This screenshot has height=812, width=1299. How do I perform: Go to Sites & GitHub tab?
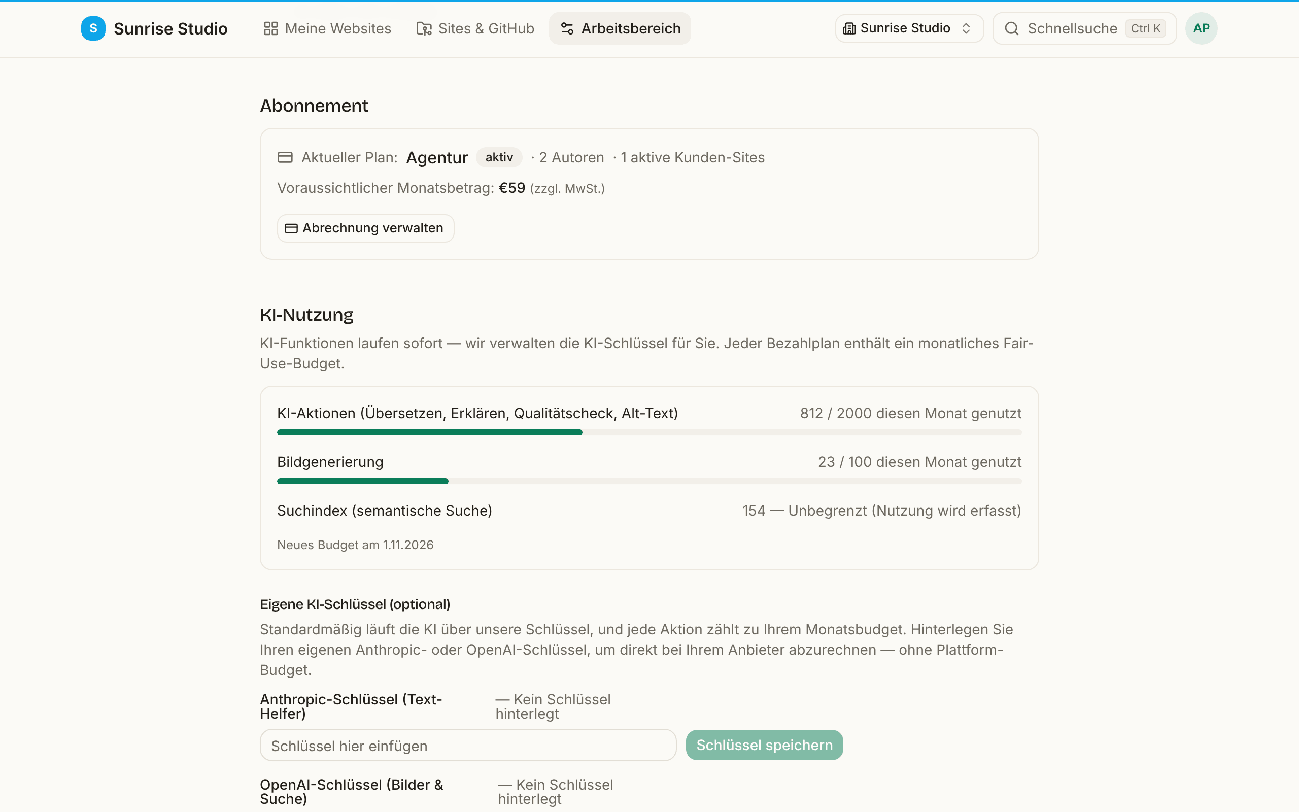(x=475, y=28)
